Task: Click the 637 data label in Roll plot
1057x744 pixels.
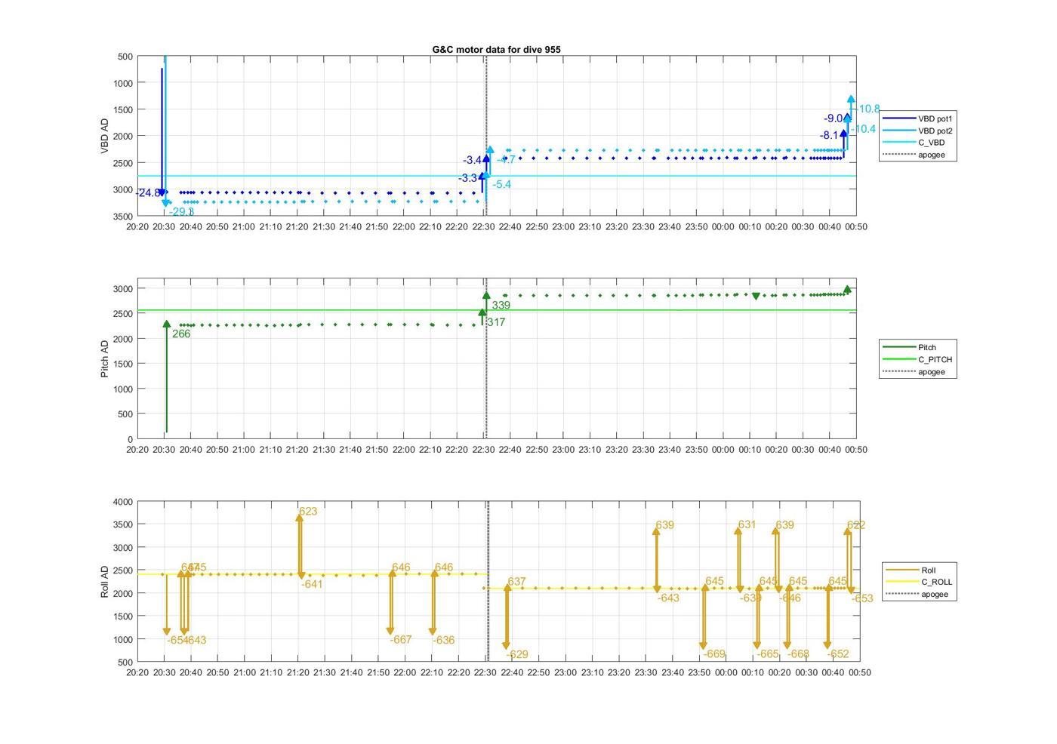Action: click(x=516, y=582)
